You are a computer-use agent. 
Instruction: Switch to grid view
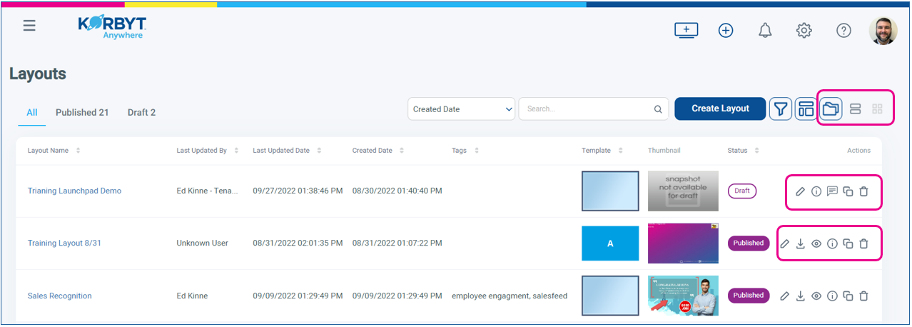coord(878,109)
